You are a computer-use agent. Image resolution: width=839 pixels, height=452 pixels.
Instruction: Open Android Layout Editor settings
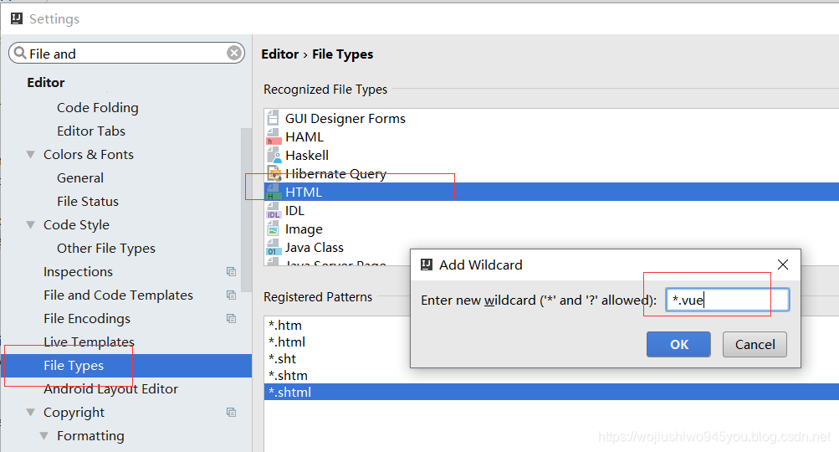click(110, 389)
